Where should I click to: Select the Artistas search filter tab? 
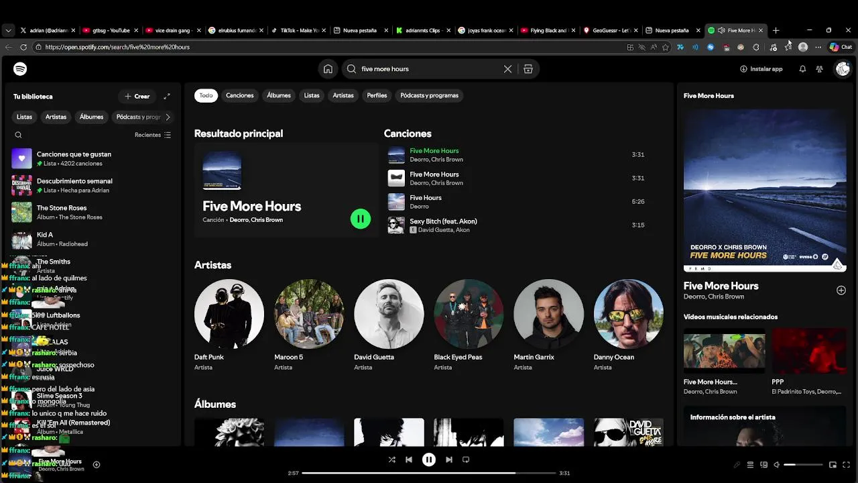(x=343, y=95)
